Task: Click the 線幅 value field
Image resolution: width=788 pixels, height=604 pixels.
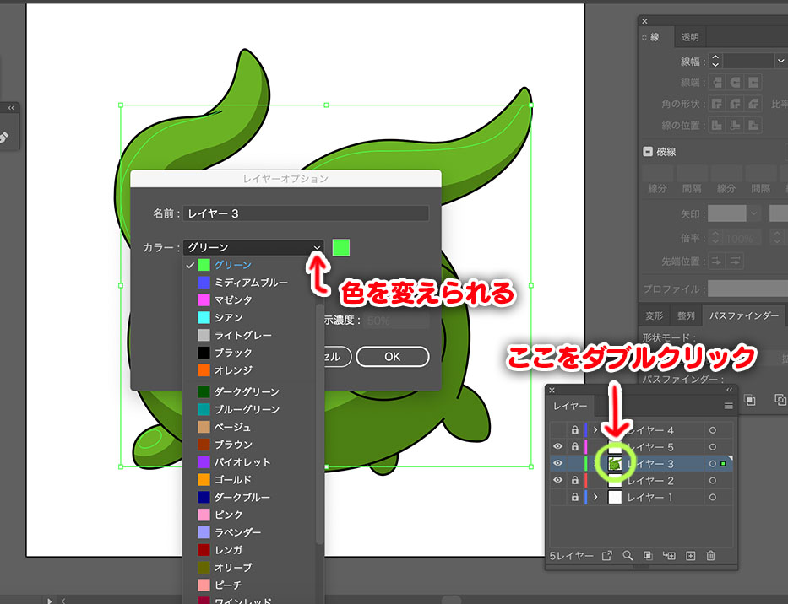Action: (x=748, y=62)
